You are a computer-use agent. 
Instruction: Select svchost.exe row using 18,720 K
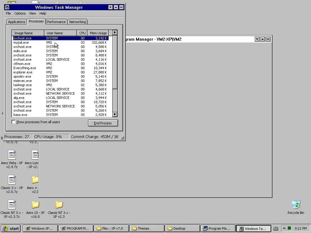[61, 102]
